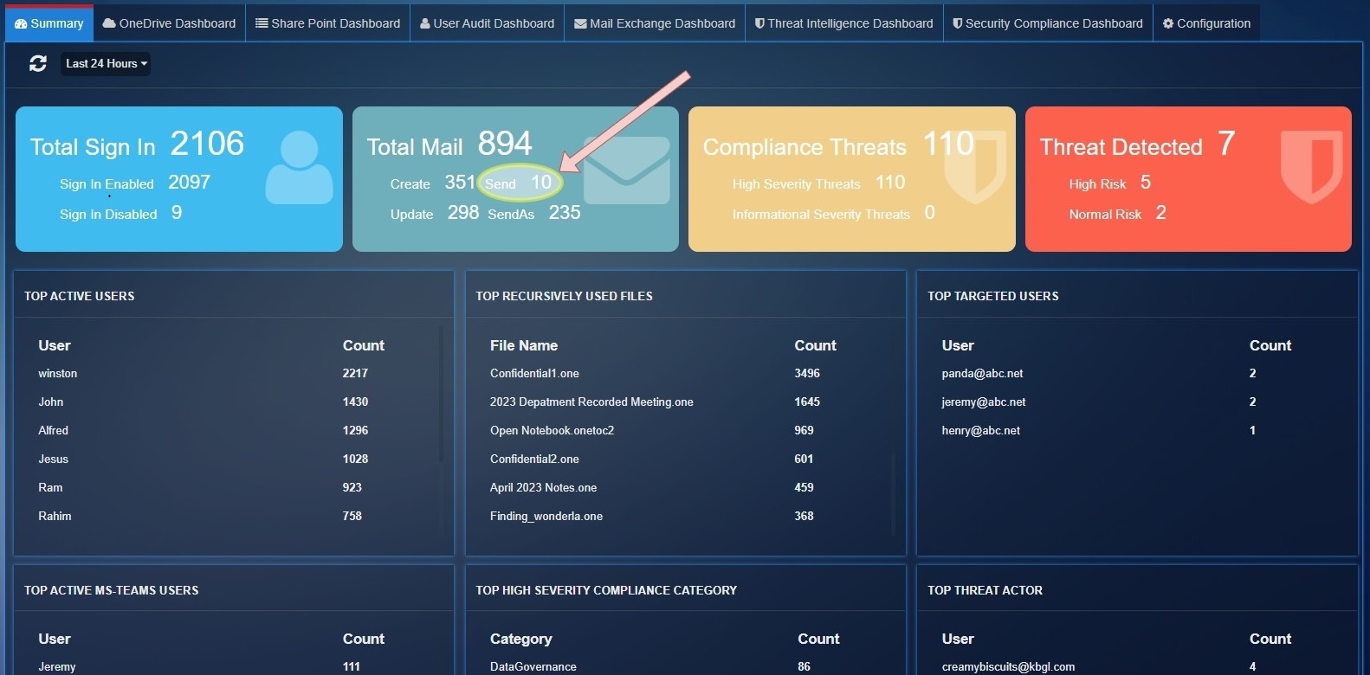Select user John in Top Active Users
The height and width of the screenshot is (675, 1370).
(x=51, y=402)
